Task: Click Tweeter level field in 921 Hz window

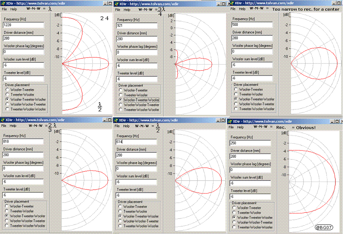Action: (x=137, y=79)
